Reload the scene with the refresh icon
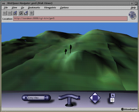This screenshot has width=139, height=112. [x=20, y=13]
